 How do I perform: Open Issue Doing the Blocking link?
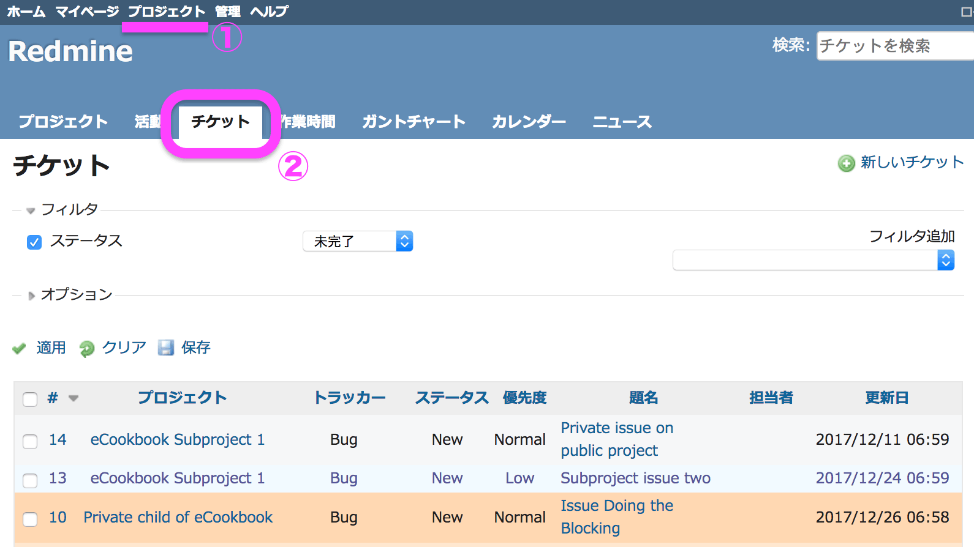[617, 517]
